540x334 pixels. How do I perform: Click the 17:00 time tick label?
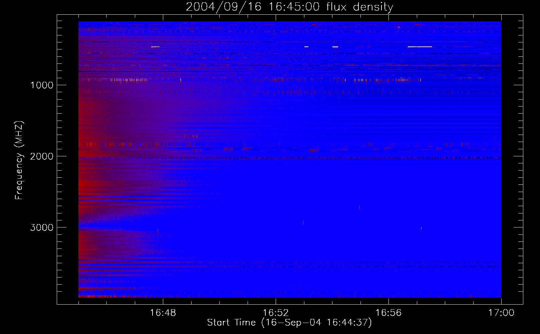coord(501,313)
